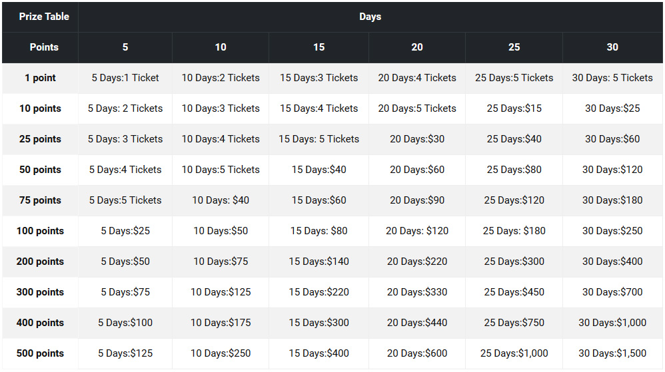Select the 25 Days:$1,000 cell
Image resolution: width=665 pixels, height=372 pixels.
pyautogui.click(x=514, y=353)
